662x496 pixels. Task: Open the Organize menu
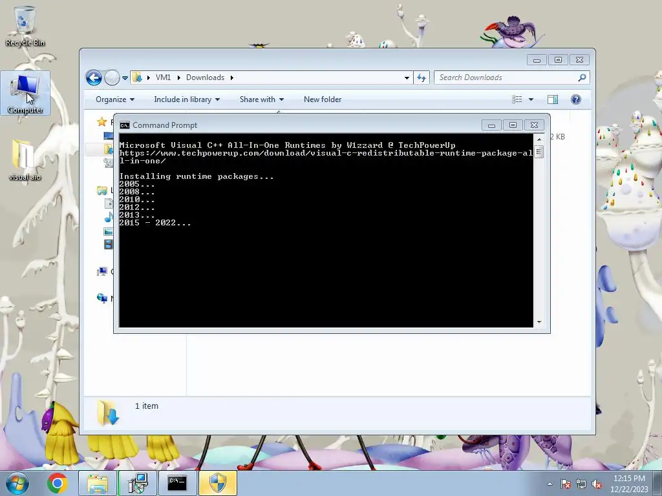pyautogui.click(x=115, y=99)
